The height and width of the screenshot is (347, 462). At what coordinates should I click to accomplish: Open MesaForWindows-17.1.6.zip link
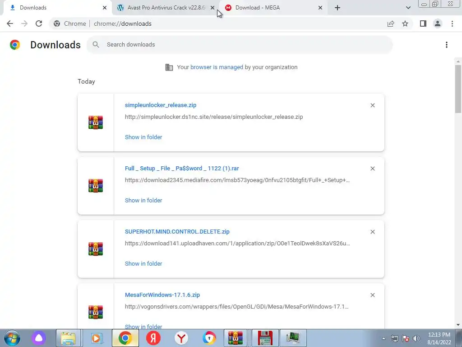point(162,295)
